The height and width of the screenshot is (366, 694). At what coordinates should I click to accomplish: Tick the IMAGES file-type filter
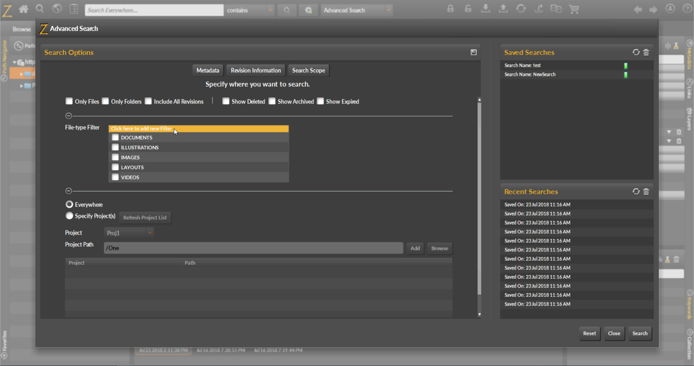pos(115,157)
